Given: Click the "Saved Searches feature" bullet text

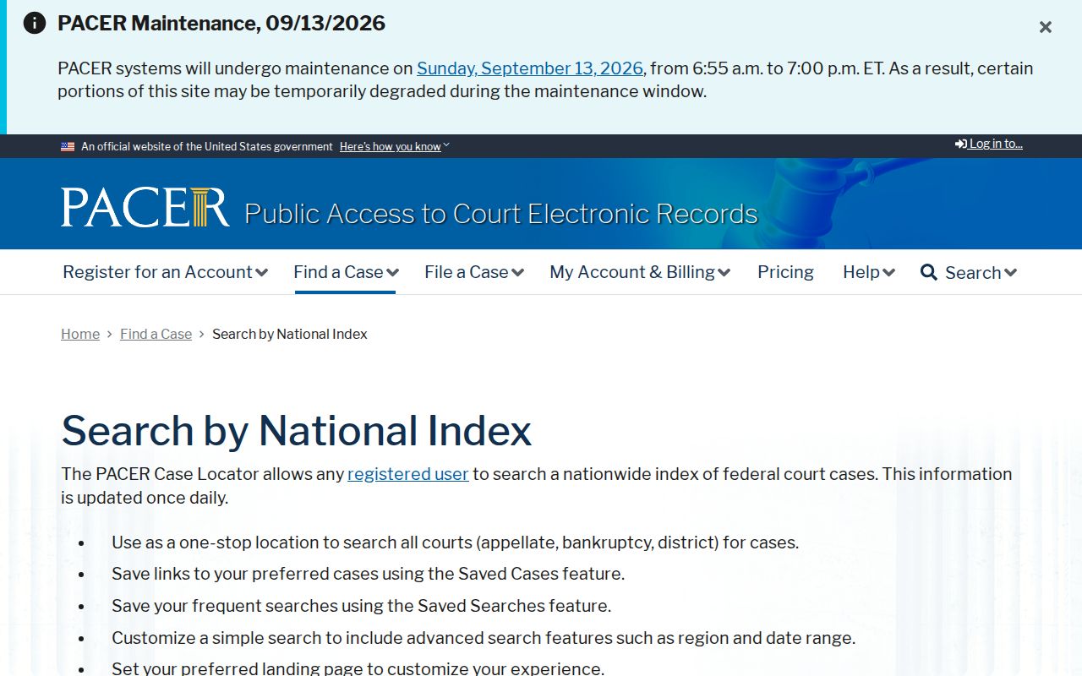Looking at the screenshot, I should [362, 606].
